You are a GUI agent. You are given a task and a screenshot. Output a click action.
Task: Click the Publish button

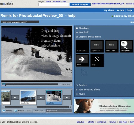(19, 111)
